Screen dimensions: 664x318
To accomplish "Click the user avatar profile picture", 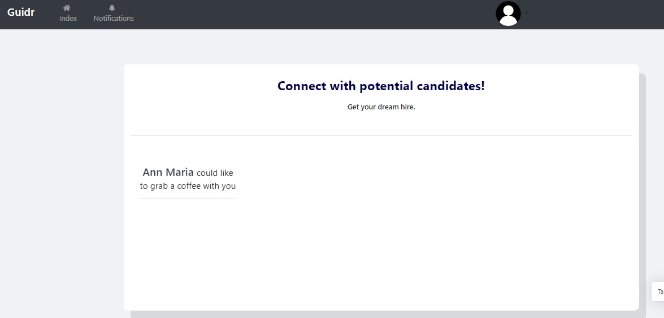I will [508, 14].
